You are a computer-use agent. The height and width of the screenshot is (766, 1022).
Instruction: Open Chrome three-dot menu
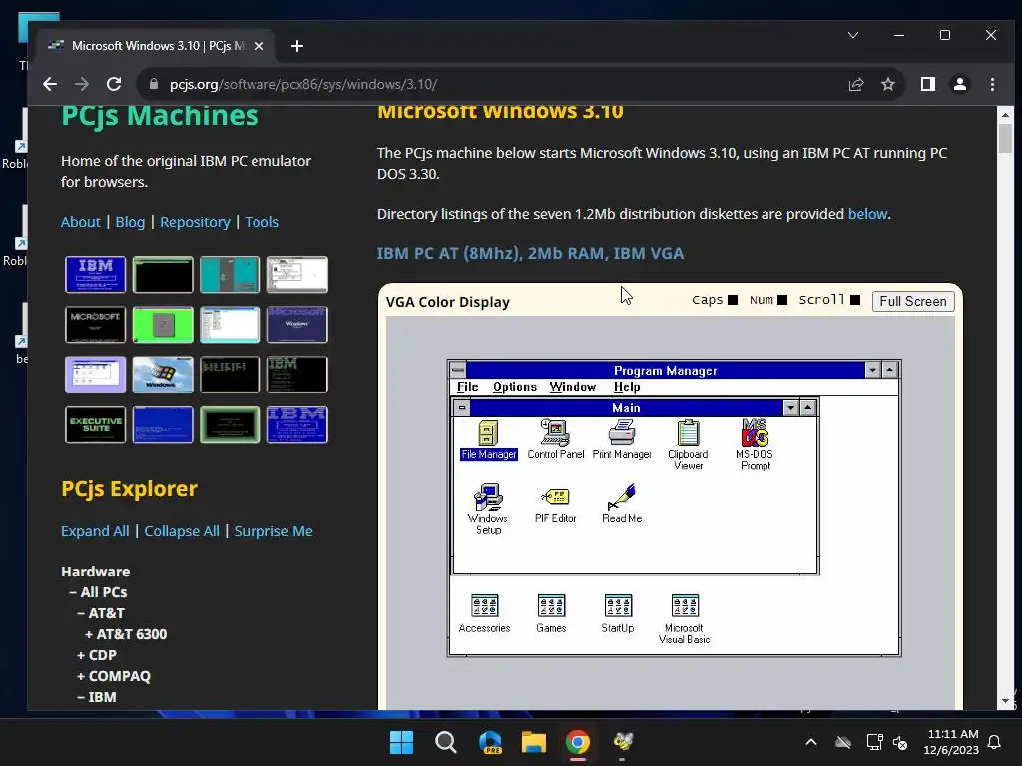[x=992, y=84]
